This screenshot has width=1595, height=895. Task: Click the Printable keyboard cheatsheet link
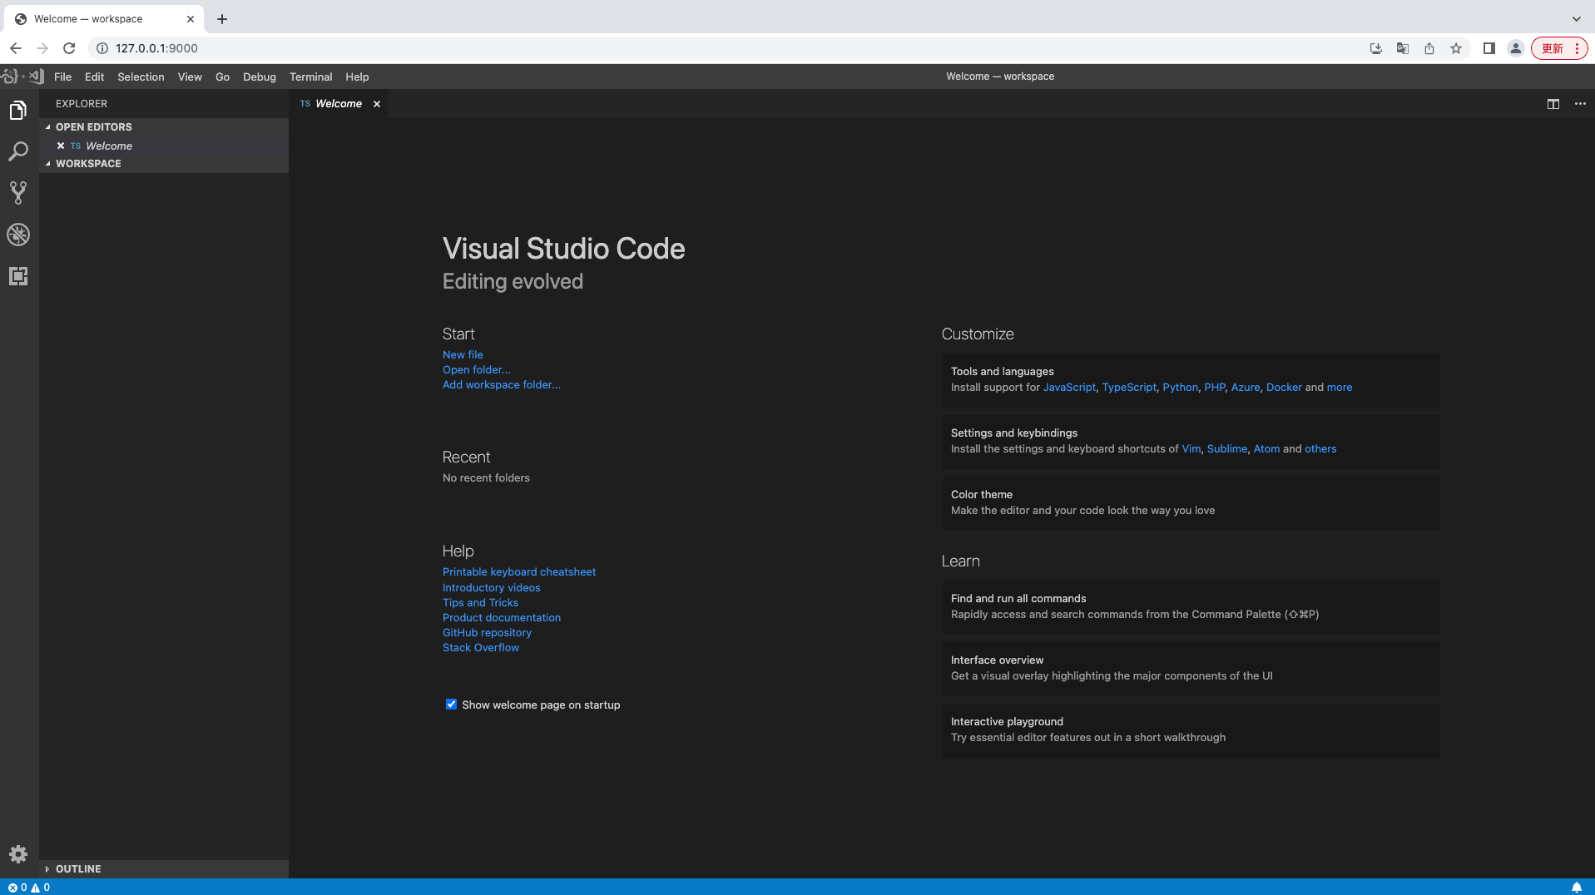tap(518, 571)
